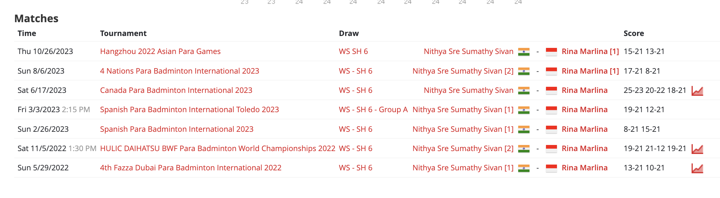Click Indonesia flag in Spanish Toledo 2023 row

551,110
